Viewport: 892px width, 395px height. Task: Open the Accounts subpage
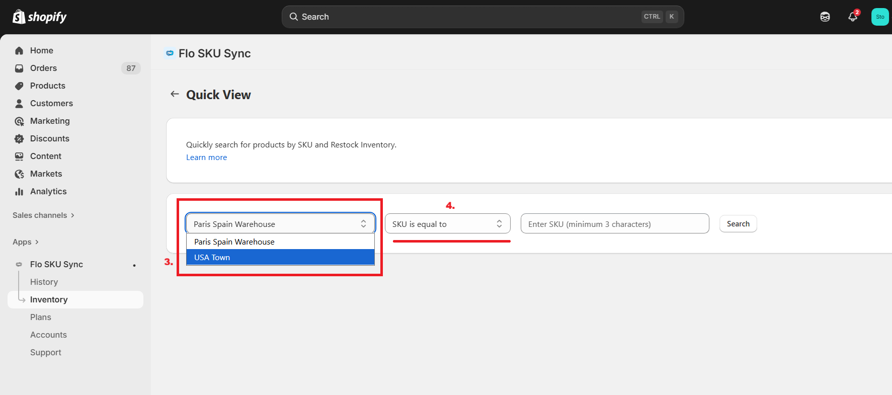coord(48,335)
